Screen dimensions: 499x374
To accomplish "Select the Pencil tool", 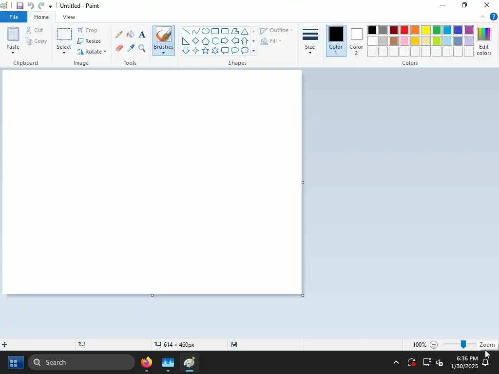I will (119, 35).
